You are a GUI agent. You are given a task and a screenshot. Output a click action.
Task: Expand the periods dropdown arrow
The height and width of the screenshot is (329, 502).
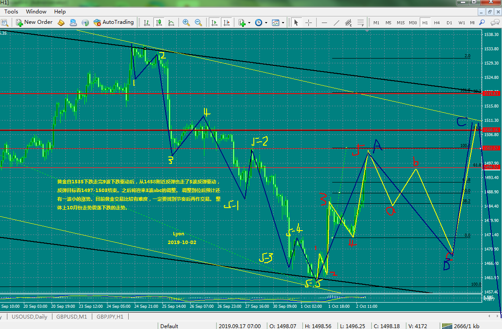click(x=266, y=23)
